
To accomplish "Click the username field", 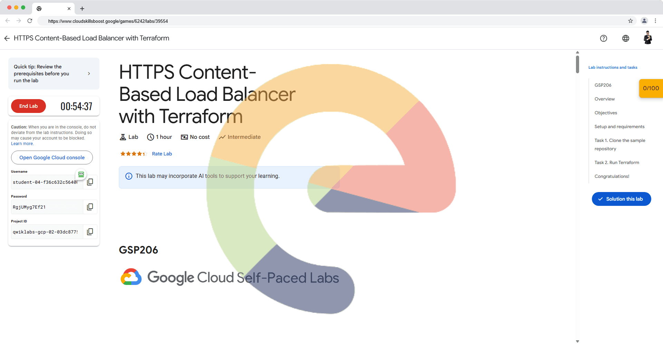I will click(47, 182).
